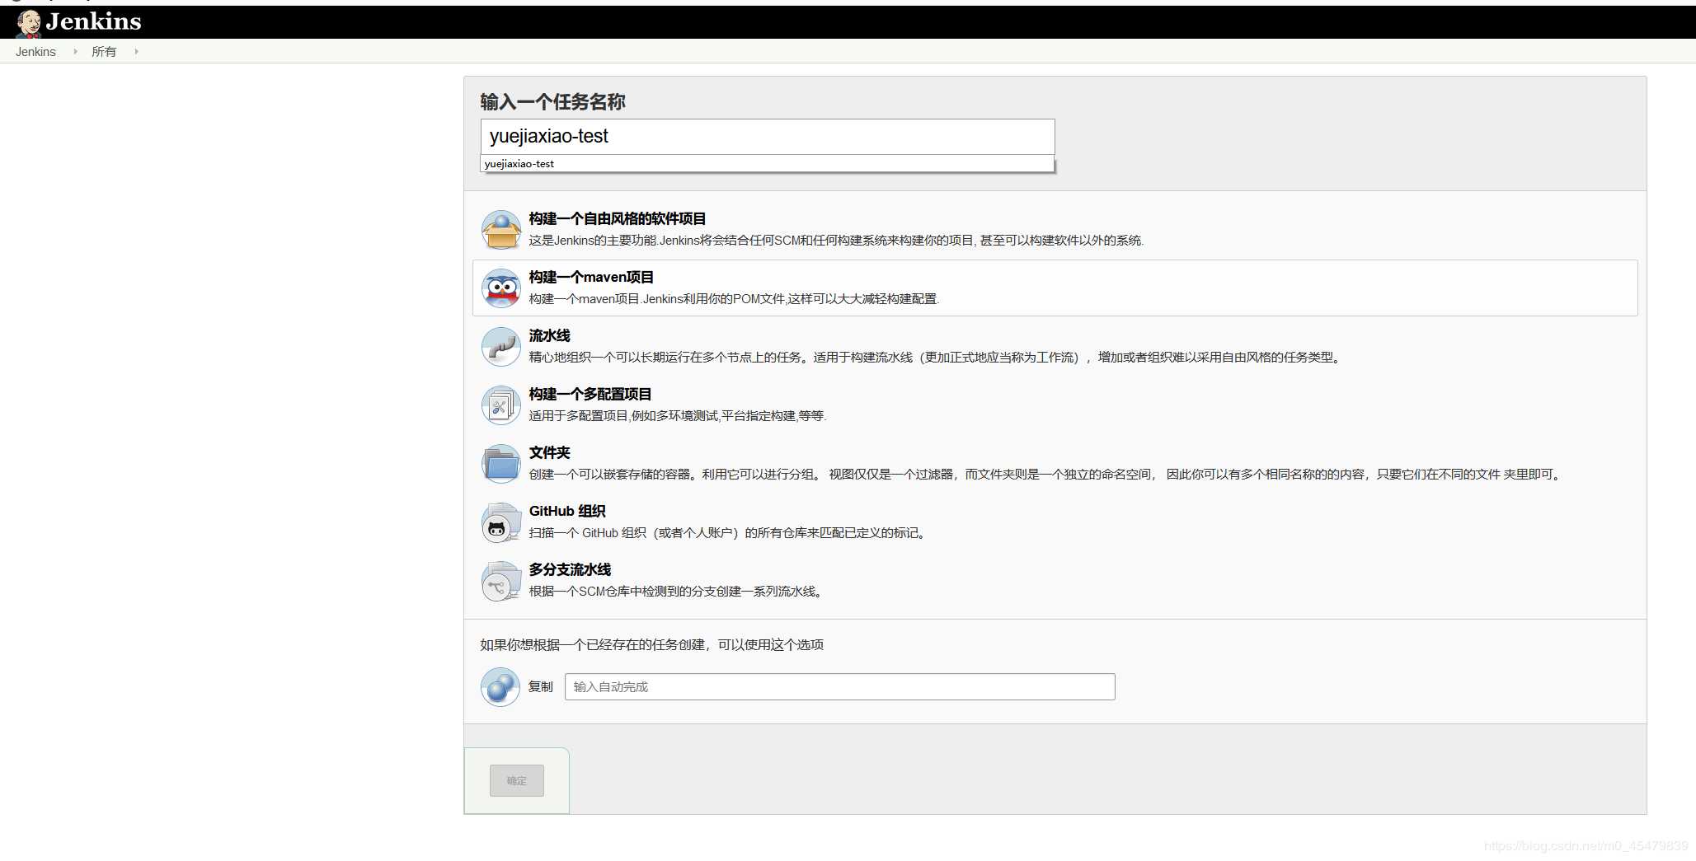This screenshot has height=861, width=1696.
Task: Click the 输入一个任务名称 heading
Action: tap(552, 101)
